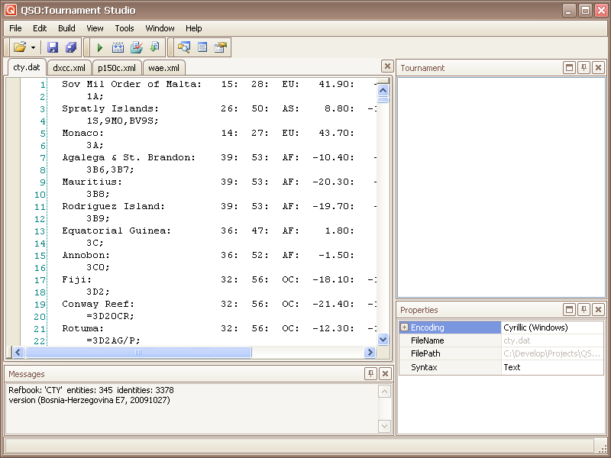Screen dimensions: 611x458
Task: Toggle auto-hide pin on Messages panel
Action: click(370, 374)
